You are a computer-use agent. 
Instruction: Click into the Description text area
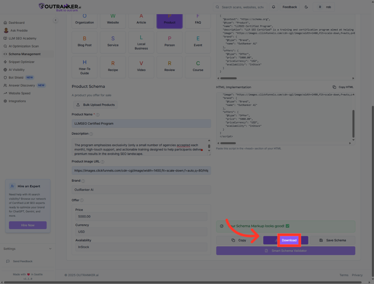[141, 147]
